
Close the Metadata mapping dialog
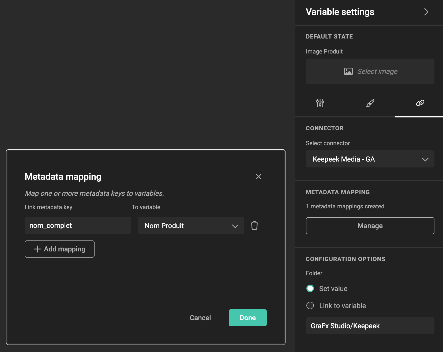tap(258, 177)
